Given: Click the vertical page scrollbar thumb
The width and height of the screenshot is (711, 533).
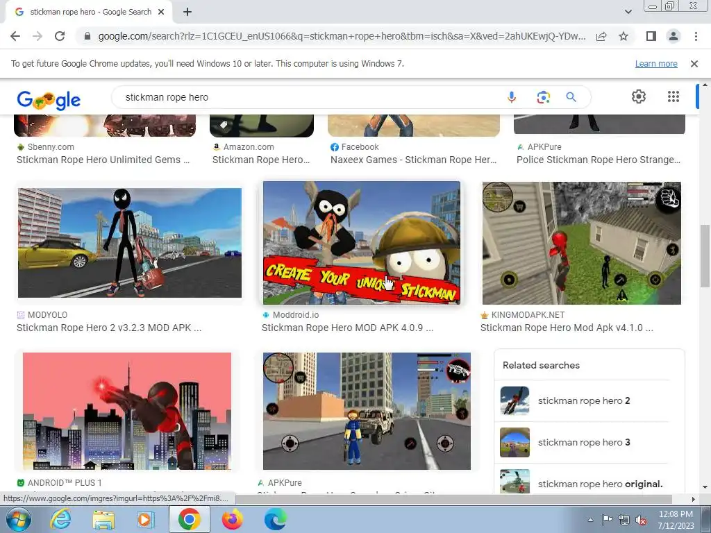Looking at the screenshot, I should [x=705, y=256].
